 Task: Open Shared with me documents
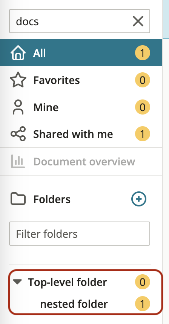coord(81,134)
